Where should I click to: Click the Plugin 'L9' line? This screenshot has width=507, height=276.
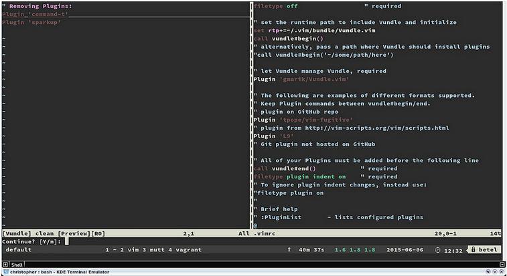(x=273, y=136)
